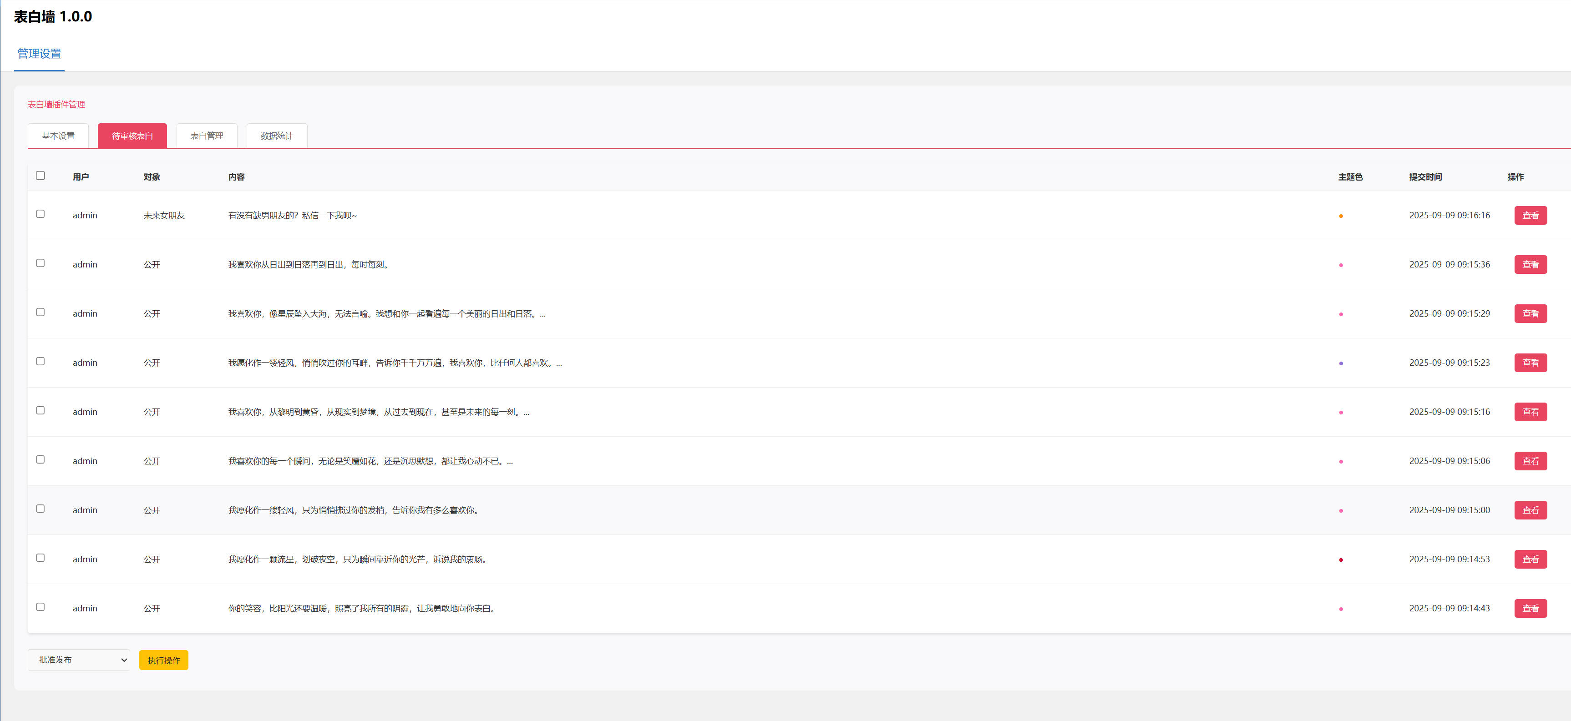The height and width of the screenshot is (721, 1571).
Task: Tick the 09:15:06 row checkbox
Action: (40, 459)
